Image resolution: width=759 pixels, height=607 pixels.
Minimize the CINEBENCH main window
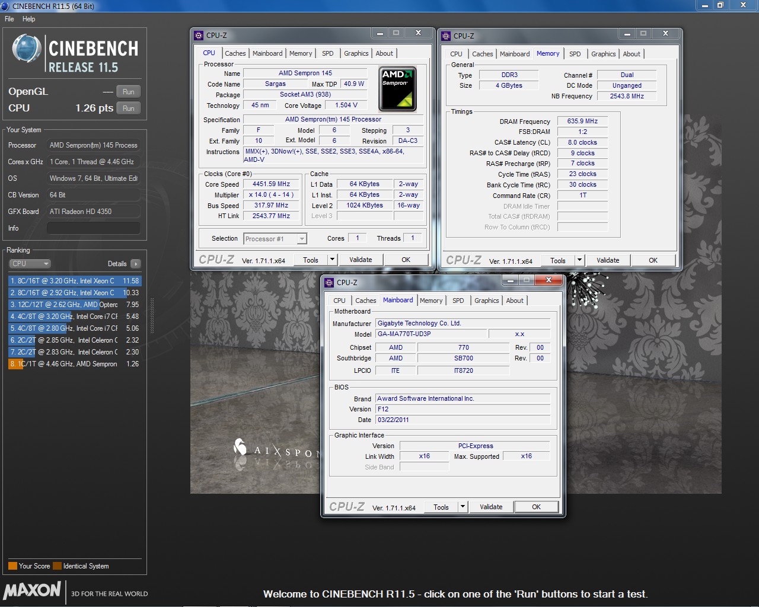704,5
